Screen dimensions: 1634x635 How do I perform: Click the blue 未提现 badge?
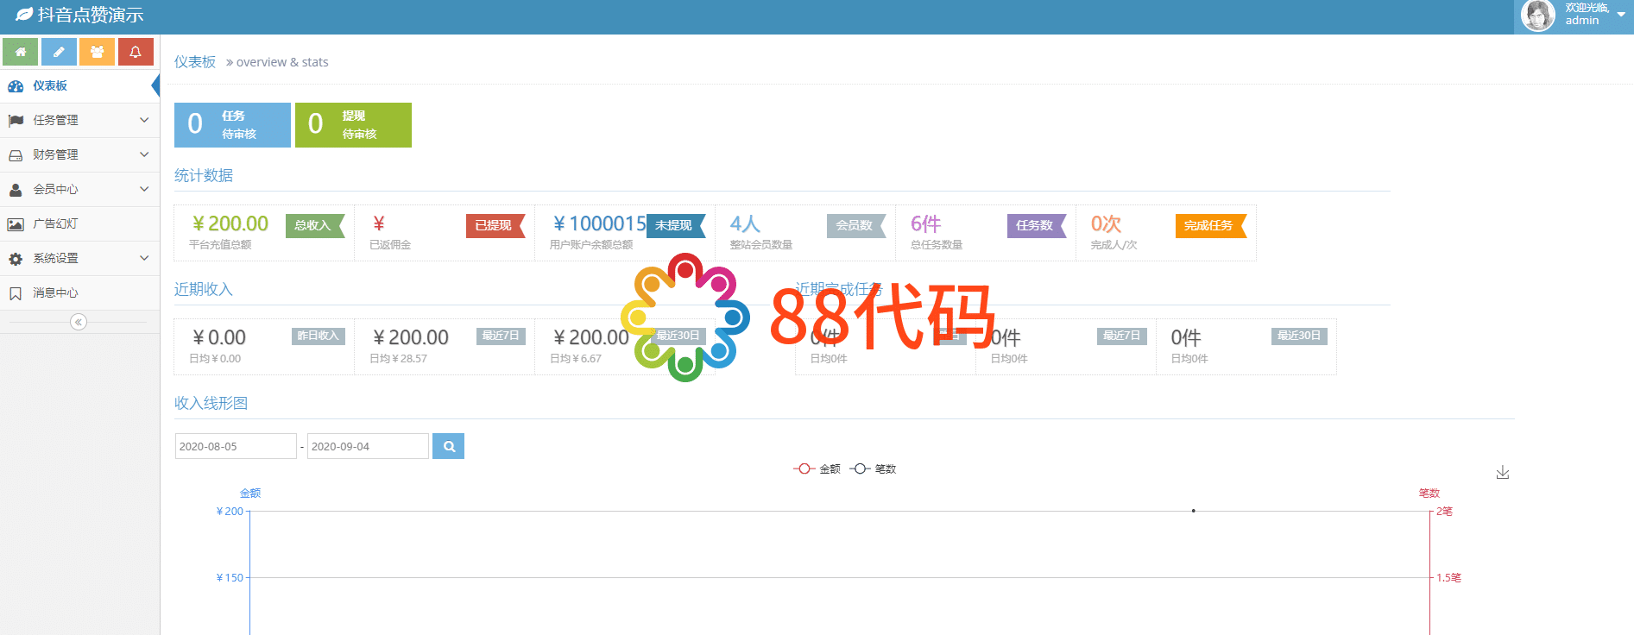coord(676,225)
